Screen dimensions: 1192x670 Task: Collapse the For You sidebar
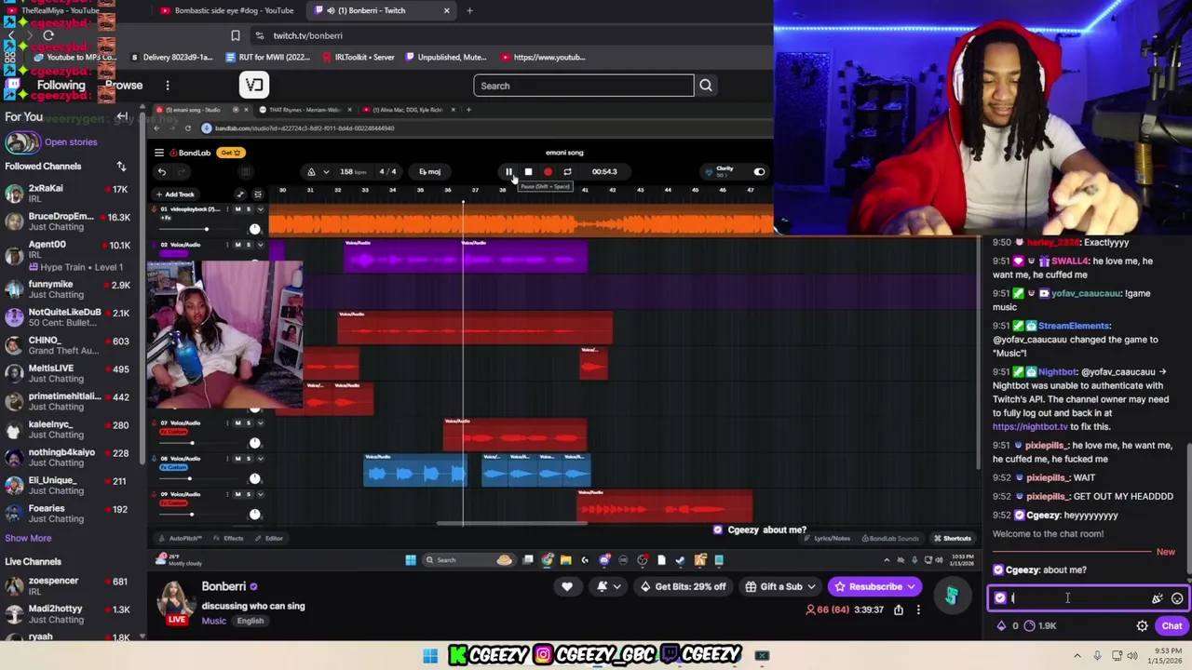coord(122,116)
